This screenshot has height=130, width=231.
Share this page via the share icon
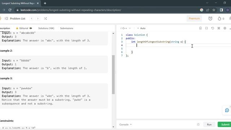point(208,10)
